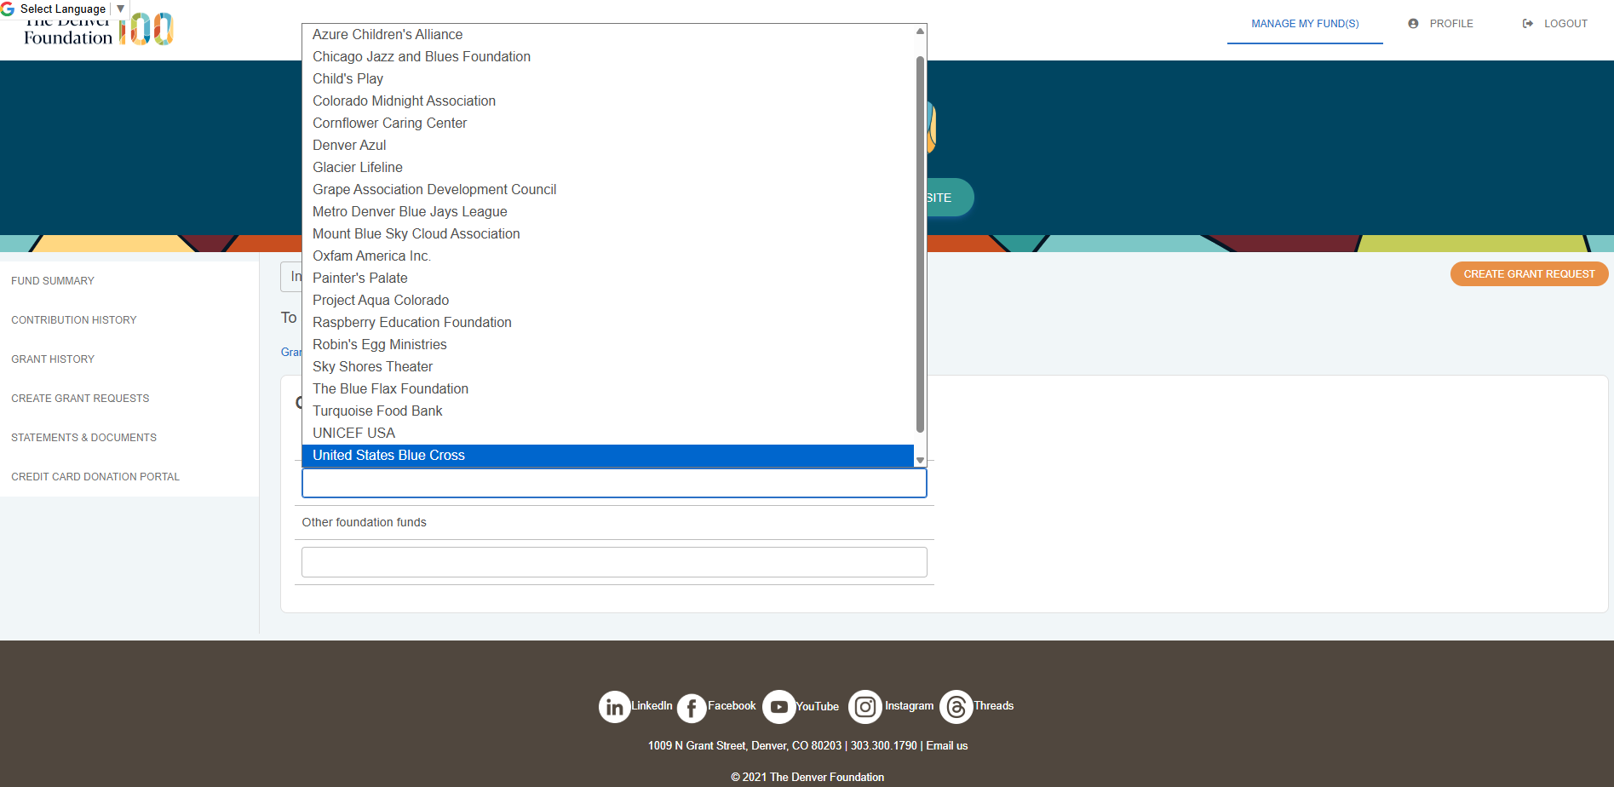Open the Denver Foundation 100 logo
1614x787 pixels.
99,31
